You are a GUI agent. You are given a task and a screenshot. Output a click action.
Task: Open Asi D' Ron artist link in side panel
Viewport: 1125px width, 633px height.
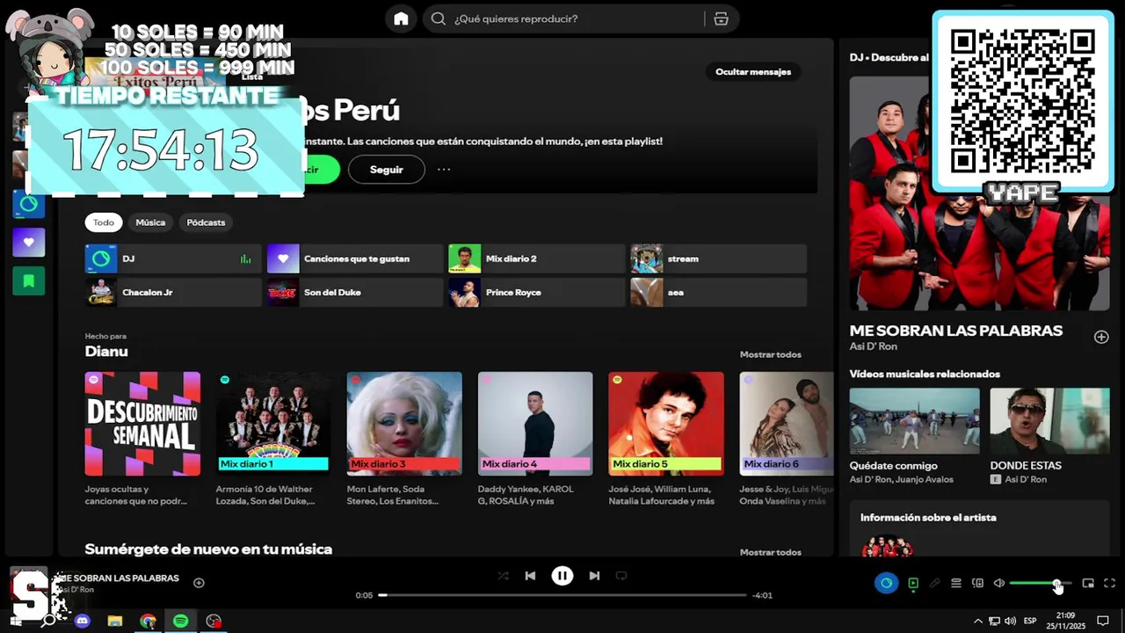coord(873,346)
